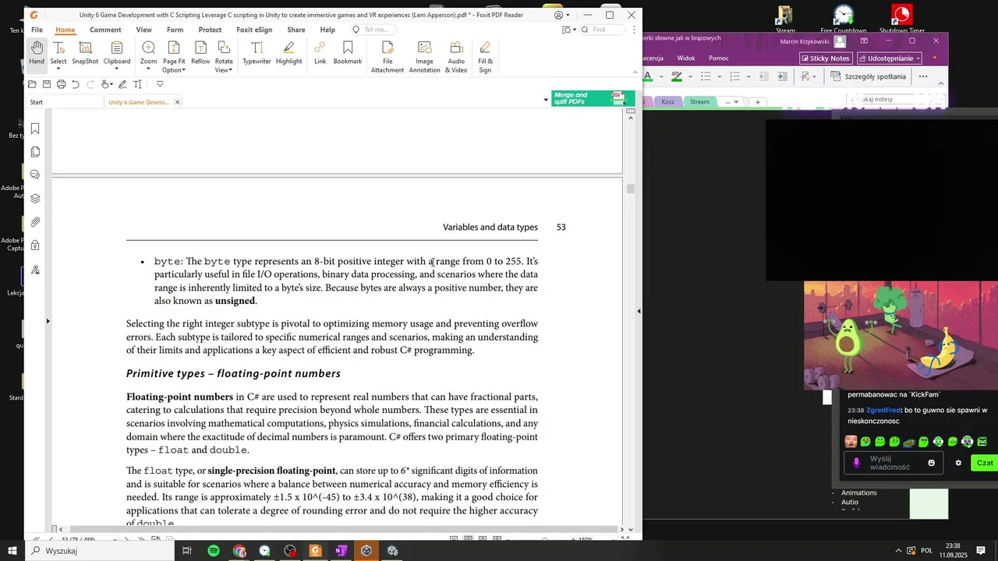Click the vertical scrollbar thumb in Foxit
998x561 pixels.
click(631, 189)
